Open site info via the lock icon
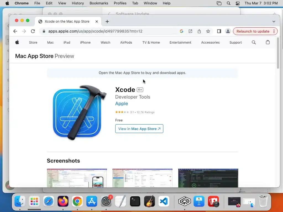Image resolution: width=283 pixels, height=212 pixels. pos(44,31)
